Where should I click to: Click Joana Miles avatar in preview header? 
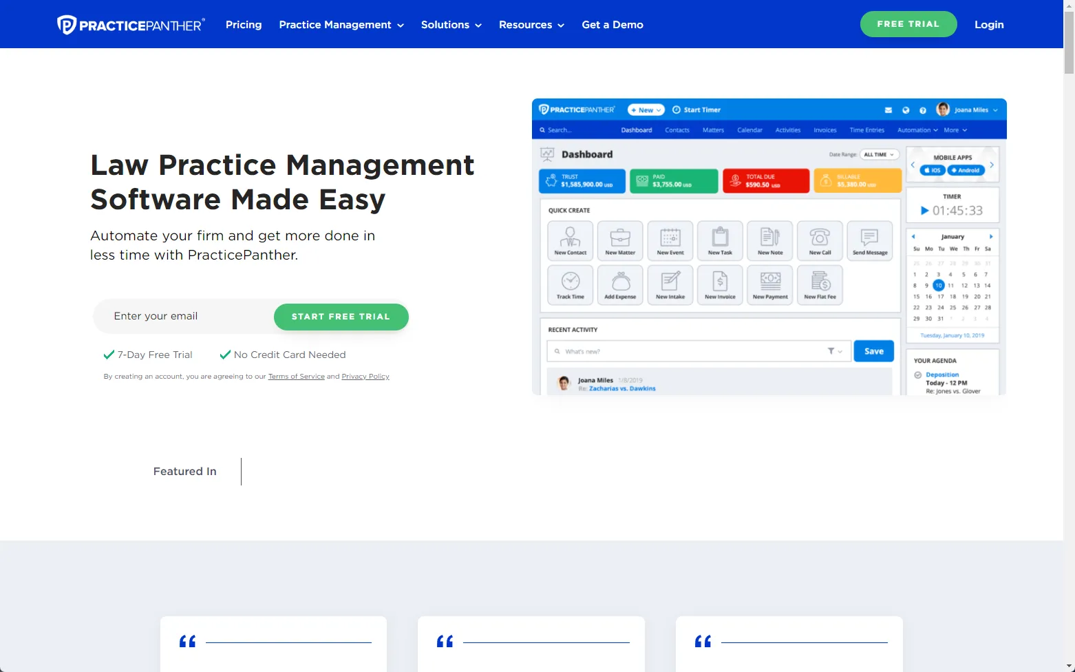pyautogui.click(x=943, y=109)
